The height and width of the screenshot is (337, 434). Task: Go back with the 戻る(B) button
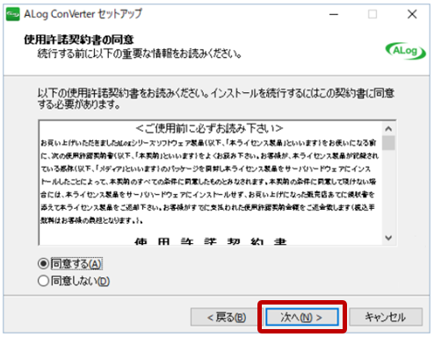point(227,317)
